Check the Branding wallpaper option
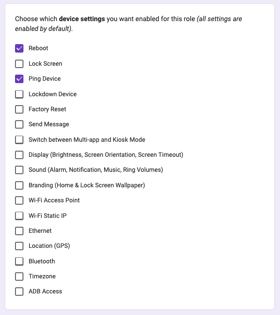 tap(19, 185)
